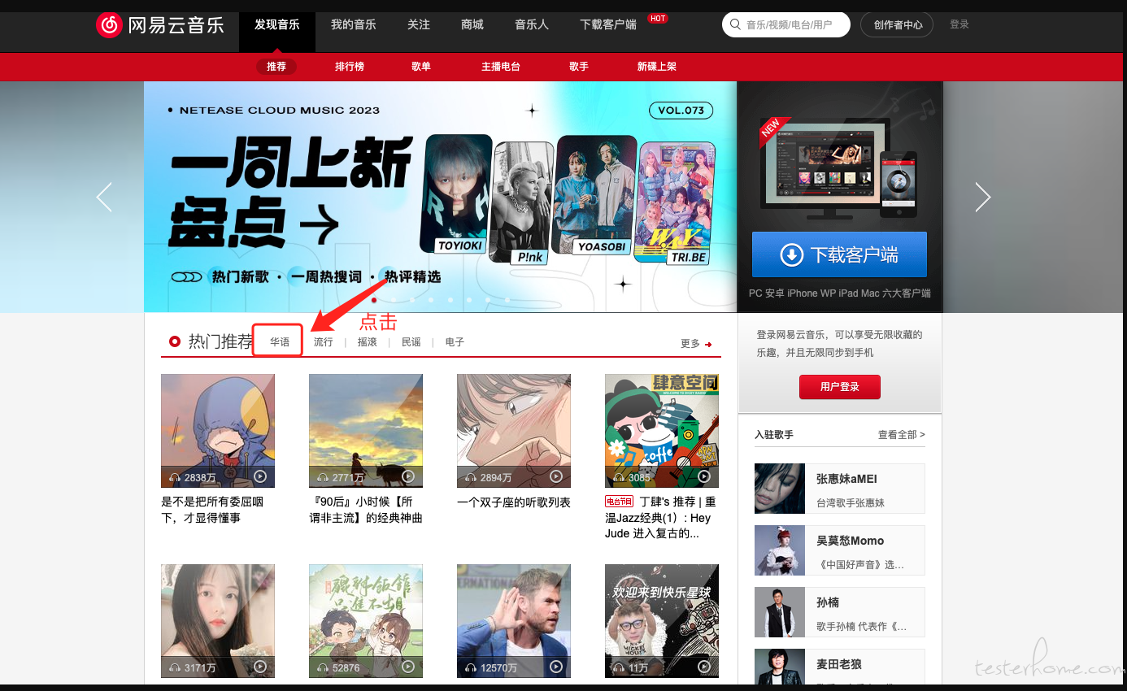Filter hot picks by 流行
Image resolution: width=1127 pixels, height=691 pixels.
point(324,342)
